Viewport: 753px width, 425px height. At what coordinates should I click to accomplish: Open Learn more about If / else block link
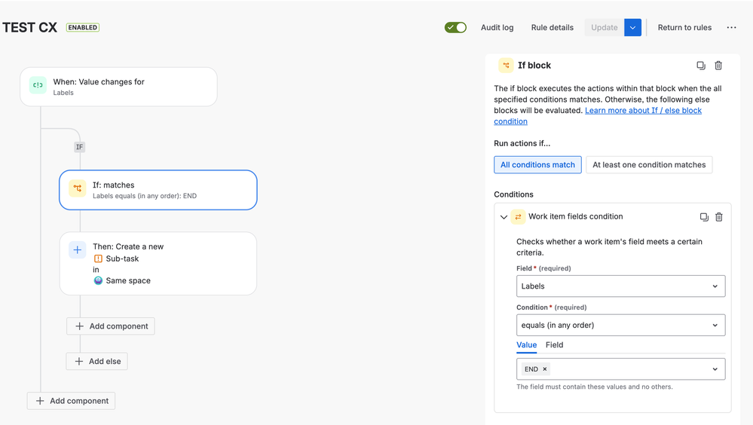[x=598, y=116]
